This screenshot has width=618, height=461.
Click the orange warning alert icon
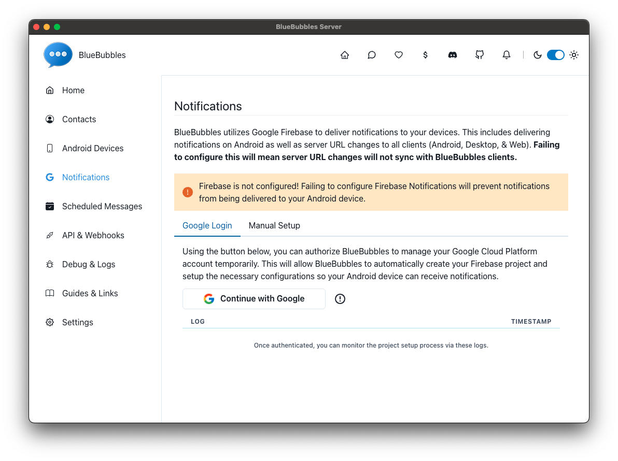tap(188, 192)
